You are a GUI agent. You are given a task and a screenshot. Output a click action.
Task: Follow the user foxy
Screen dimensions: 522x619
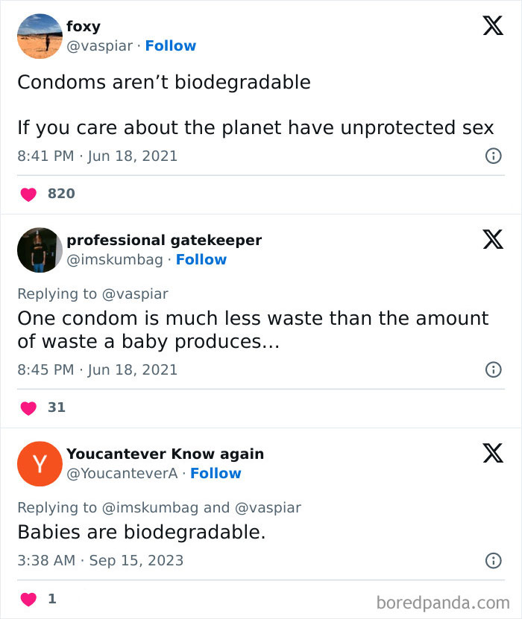[x=171, y=45]
